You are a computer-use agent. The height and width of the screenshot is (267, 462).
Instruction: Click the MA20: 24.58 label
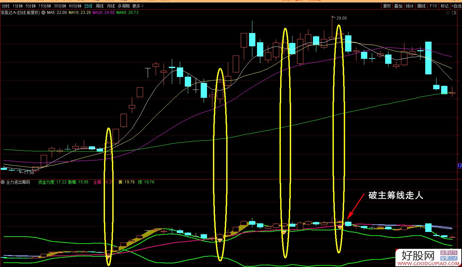point(103,13)
